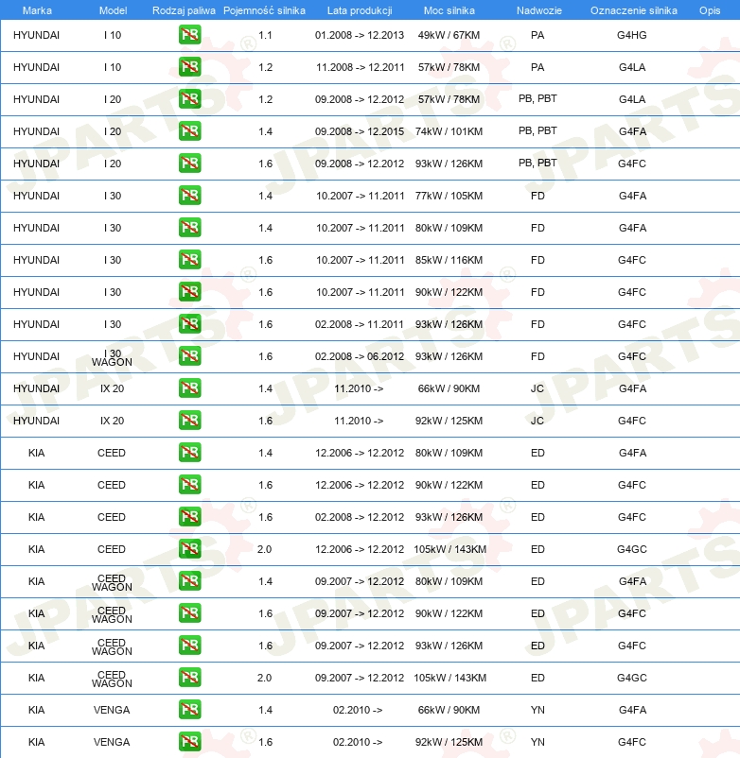Click the Opis column header
The image size is (740, 758).
pos(710,10)
